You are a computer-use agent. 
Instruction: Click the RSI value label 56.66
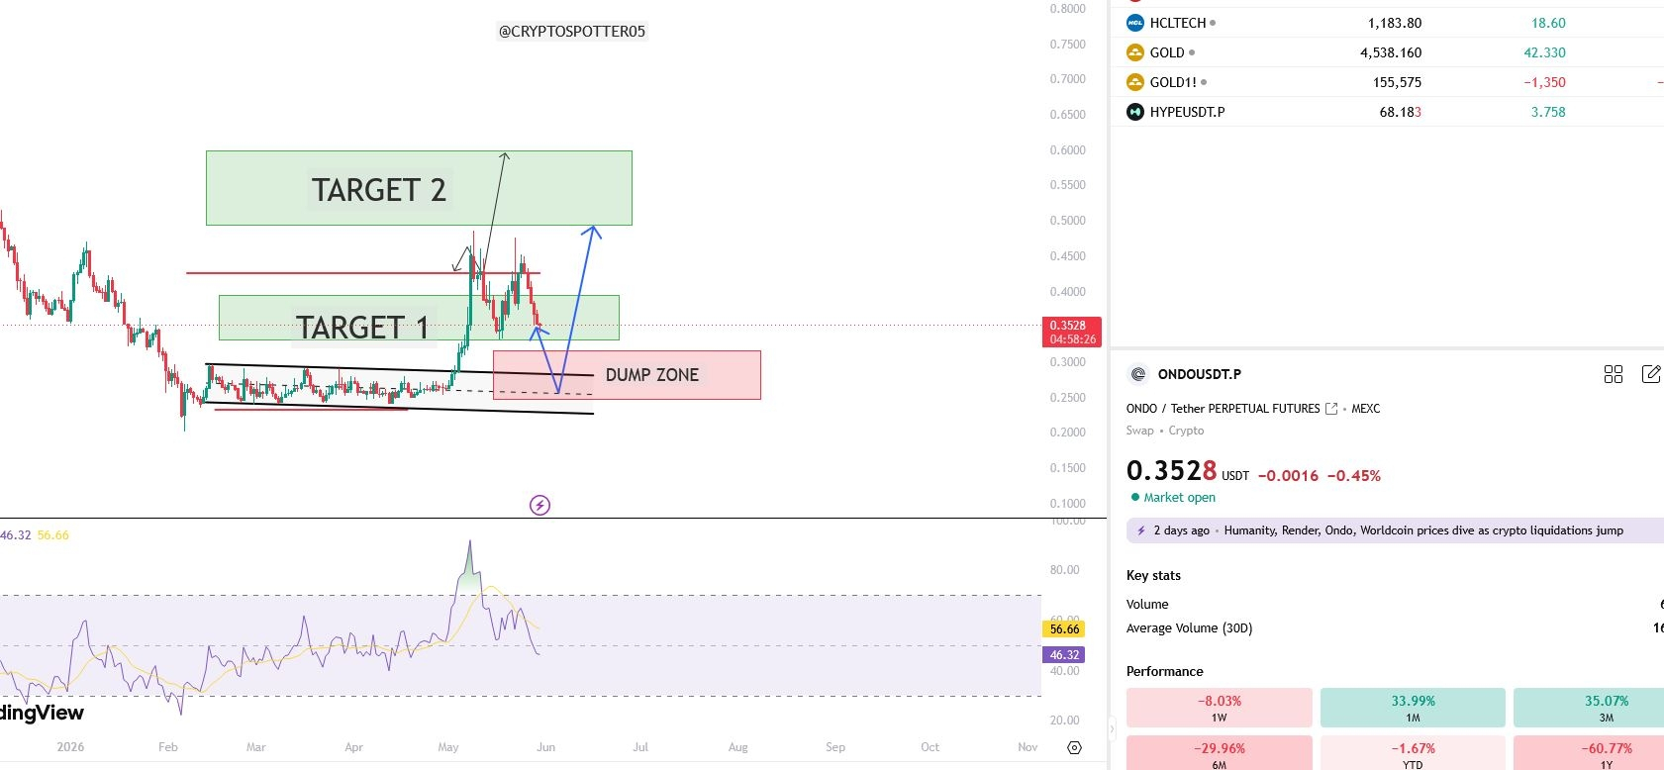pyautogui.click(x=1064, y=628)
